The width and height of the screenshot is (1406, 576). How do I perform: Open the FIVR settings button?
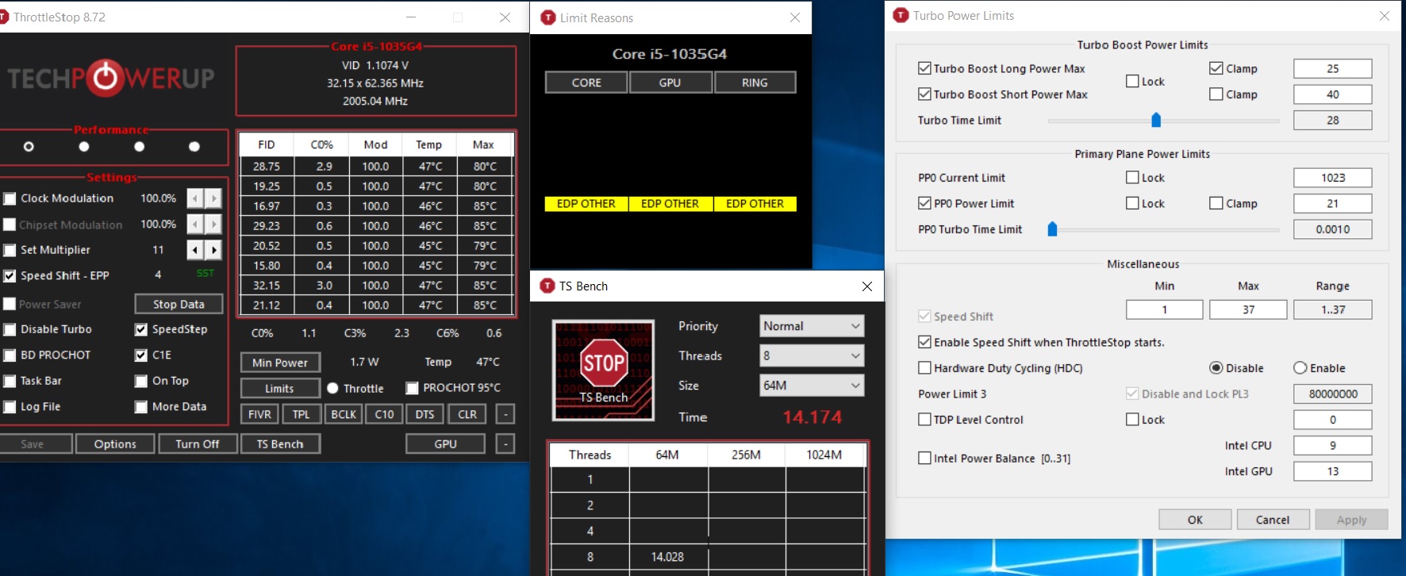point(259,414)
